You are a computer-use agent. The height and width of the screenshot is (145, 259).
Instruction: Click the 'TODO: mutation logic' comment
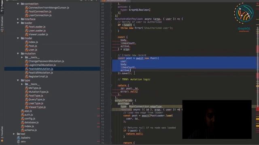[x=134, y=79]
